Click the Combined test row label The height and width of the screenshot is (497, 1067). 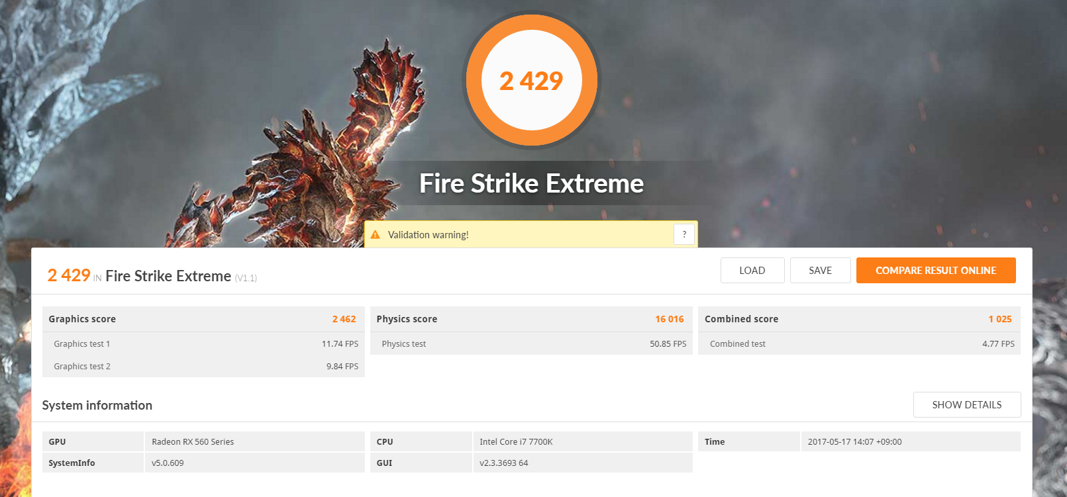738,343
